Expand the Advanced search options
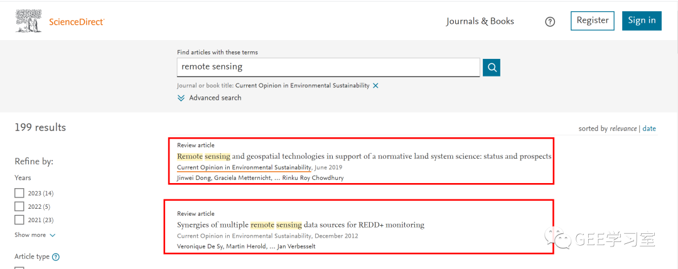 (x=215, y=98)
